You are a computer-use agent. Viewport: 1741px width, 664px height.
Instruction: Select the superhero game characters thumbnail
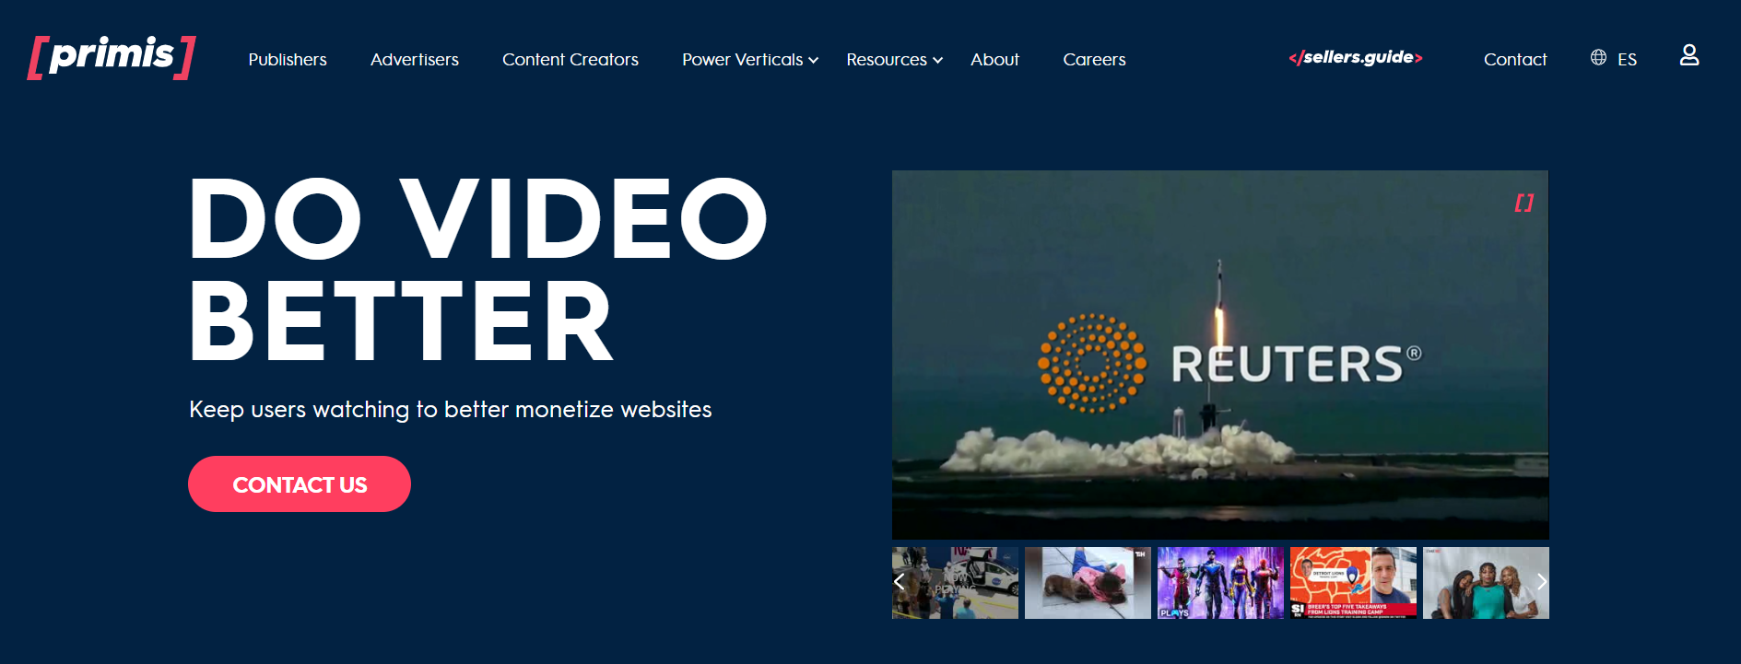click(x=1219, y=583)
